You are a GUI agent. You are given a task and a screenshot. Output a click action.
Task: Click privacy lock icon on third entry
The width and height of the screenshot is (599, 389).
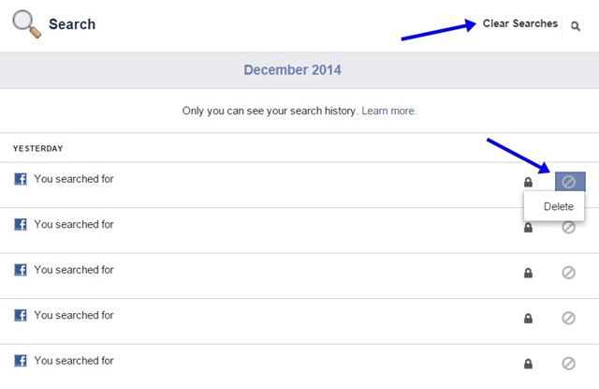click(528, 273)
